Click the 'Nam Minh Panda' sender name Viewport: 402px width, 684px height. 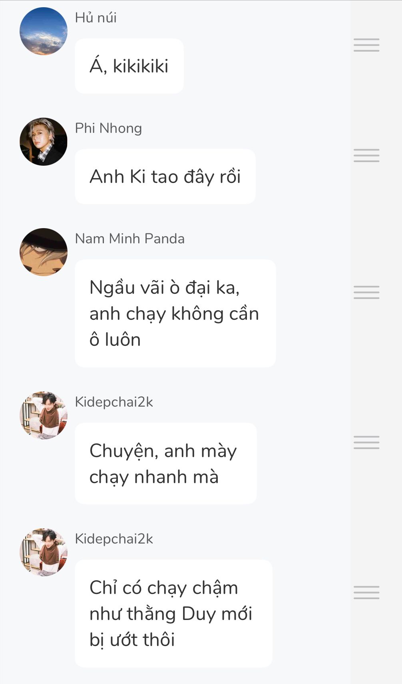130,239
